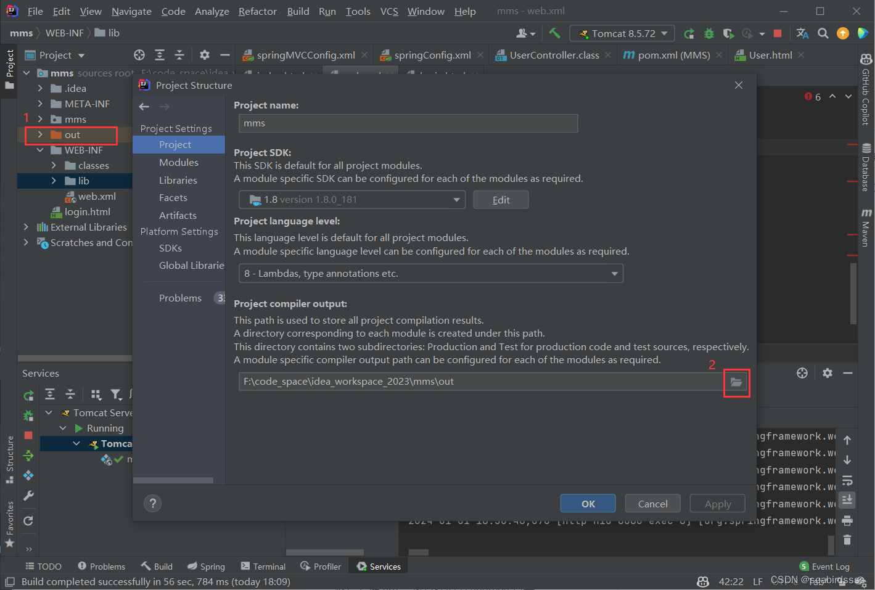Toggle the Structure side tab

(x=9, y=459)
